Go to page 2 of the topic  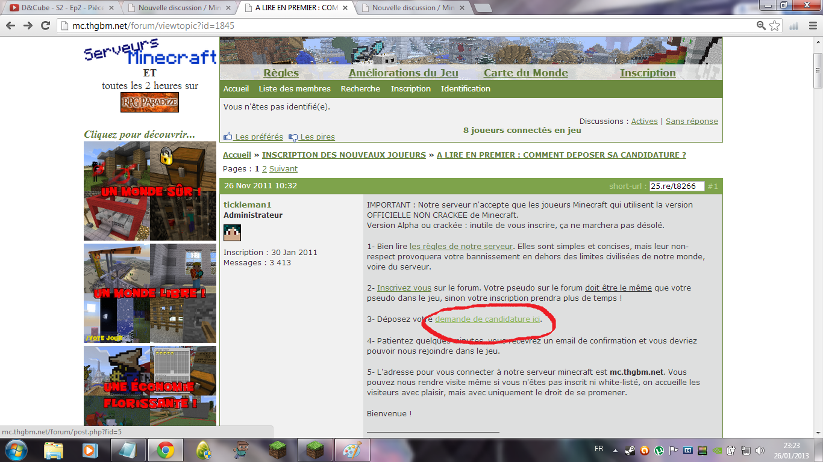[x=264, y=169]
